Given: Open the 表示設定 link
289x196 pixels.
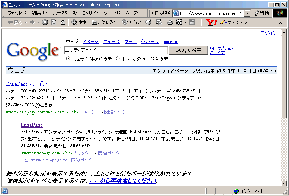Looking at the screenshot, I should click(x=217, y=53).
